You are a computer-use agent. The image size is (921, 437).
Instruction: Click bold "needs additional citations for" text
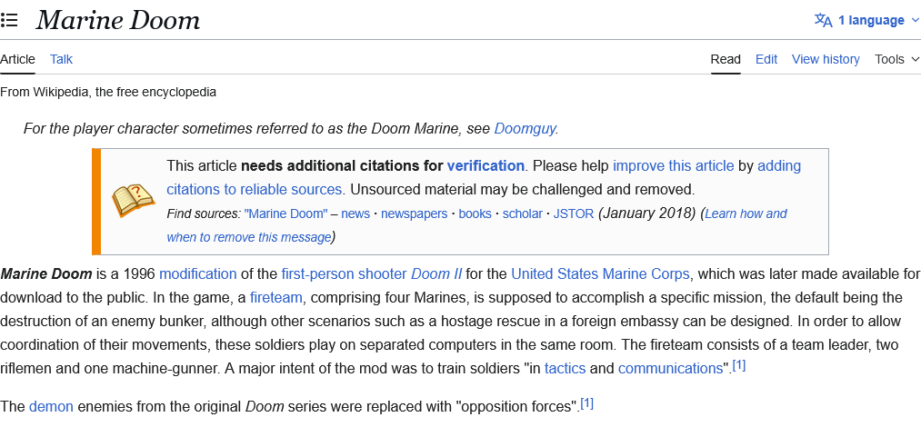pyautogui.click(x=342, y=166)
